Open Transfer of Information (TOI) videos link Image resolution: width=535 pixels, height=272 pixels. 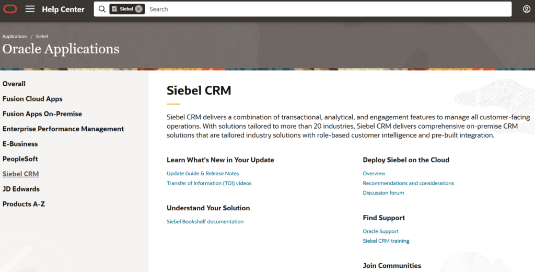(209, 184)
